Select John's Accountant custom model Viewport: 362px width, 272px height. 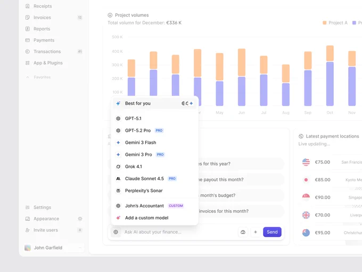pos(155,206)
